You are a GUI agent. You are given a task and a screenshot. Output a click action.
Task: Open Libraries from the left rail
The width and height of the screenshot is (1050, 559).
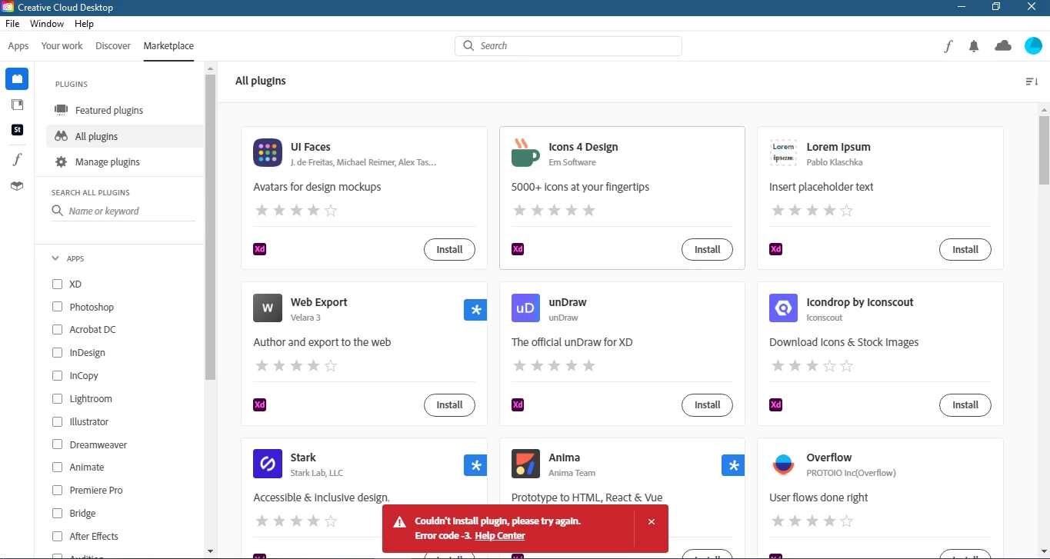click(x=17, y=105)
